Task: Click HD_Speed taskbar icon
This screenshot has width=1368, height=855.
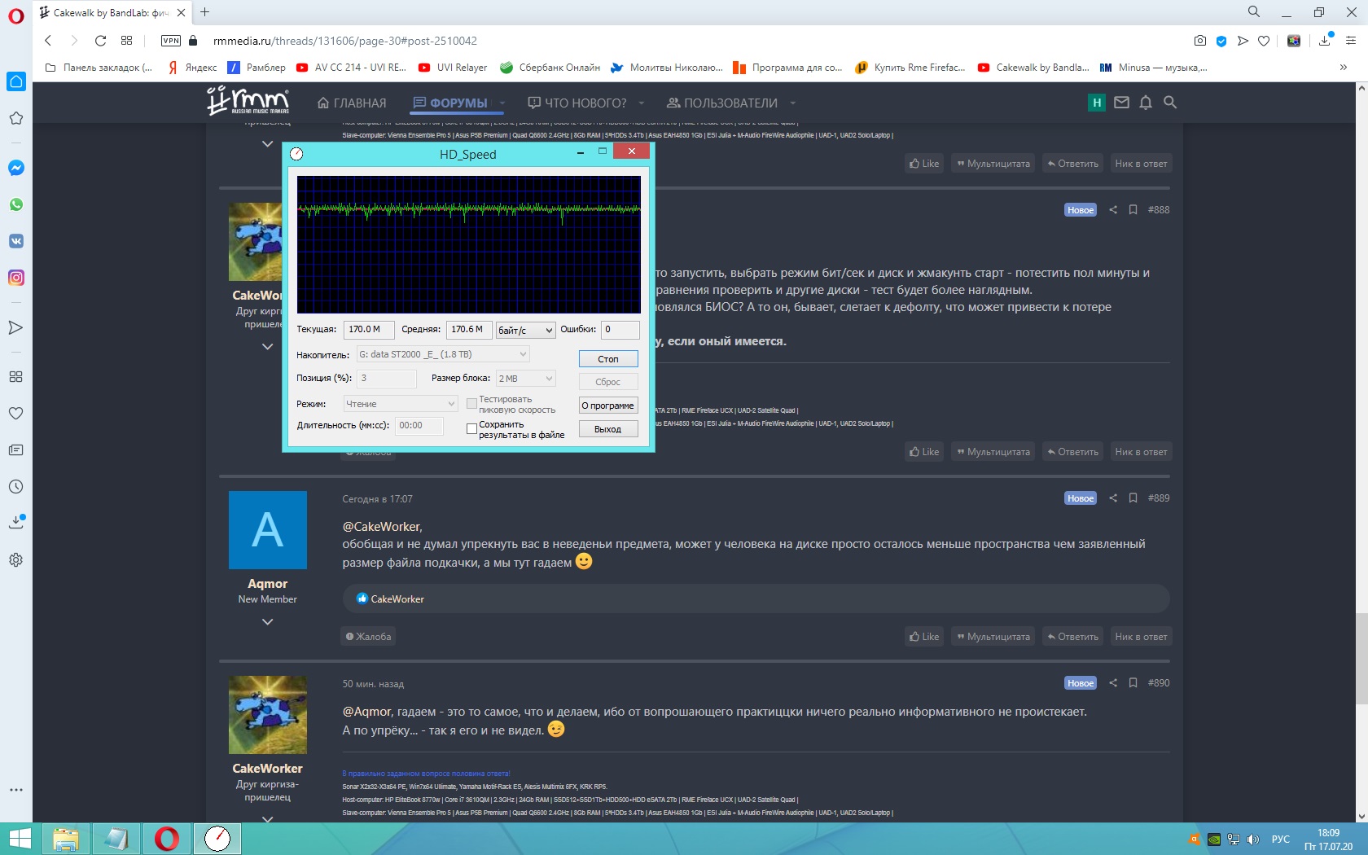Action: [217, 839]
